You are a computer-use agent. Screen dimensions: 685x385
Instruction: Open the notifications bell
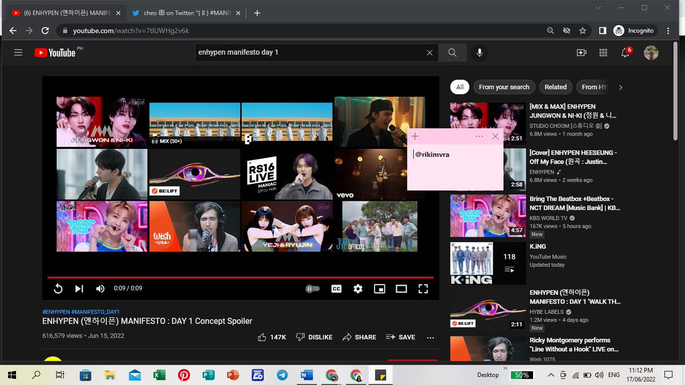click(625, 52)
